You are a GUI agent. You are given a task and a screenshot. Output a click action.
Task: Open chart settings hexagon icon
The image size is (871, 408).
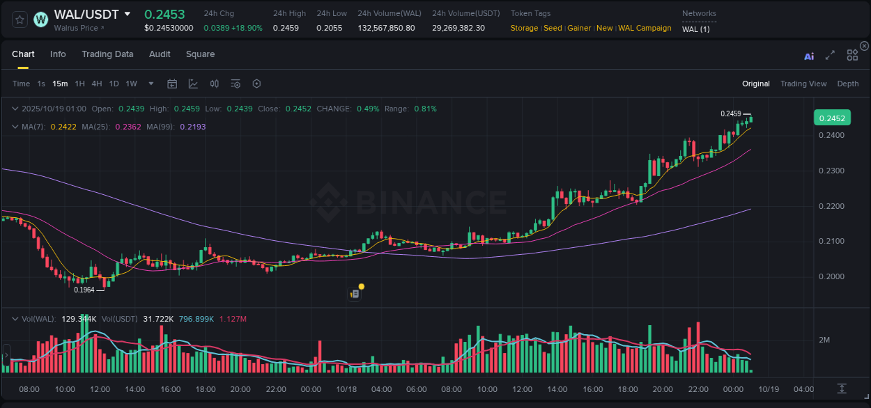tap(256, 84)
